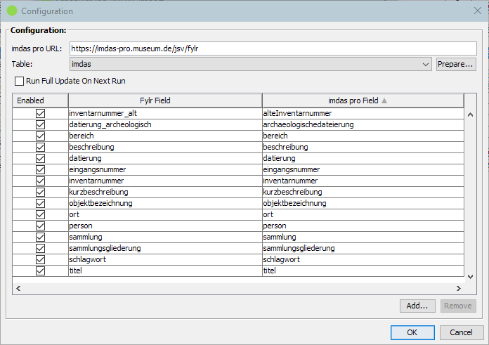The width and height of the screenshot is (489, 345).
Task: Toggle Enabled checkbox for datierung row
Action: tap(40, 158)
